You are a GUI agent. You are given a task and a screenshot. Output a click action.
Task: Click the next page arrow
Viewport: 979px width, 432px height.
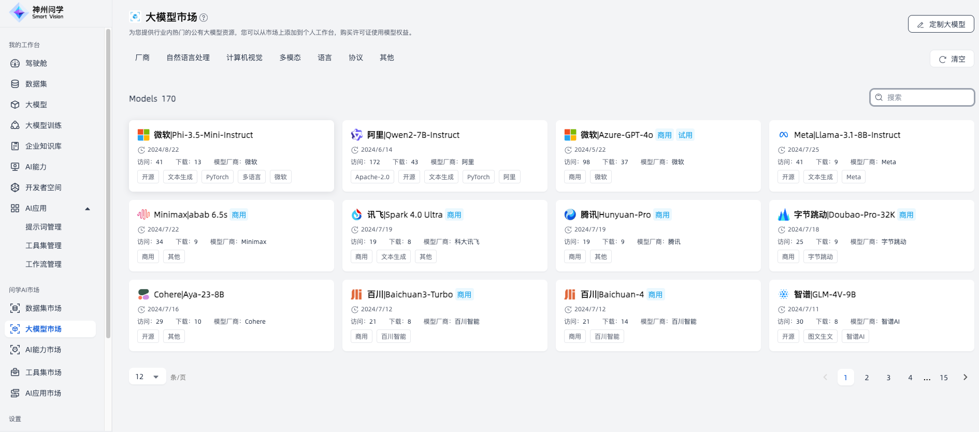(x=965, y=377)
